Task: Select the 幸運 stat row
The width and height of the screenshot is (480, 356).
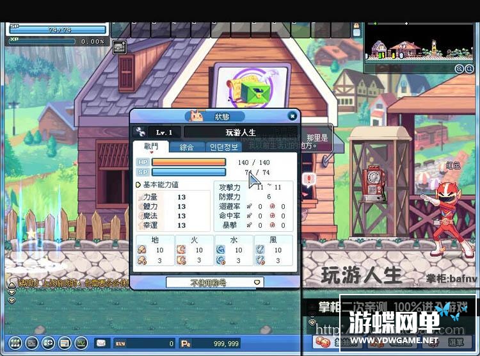Action: 173,225
